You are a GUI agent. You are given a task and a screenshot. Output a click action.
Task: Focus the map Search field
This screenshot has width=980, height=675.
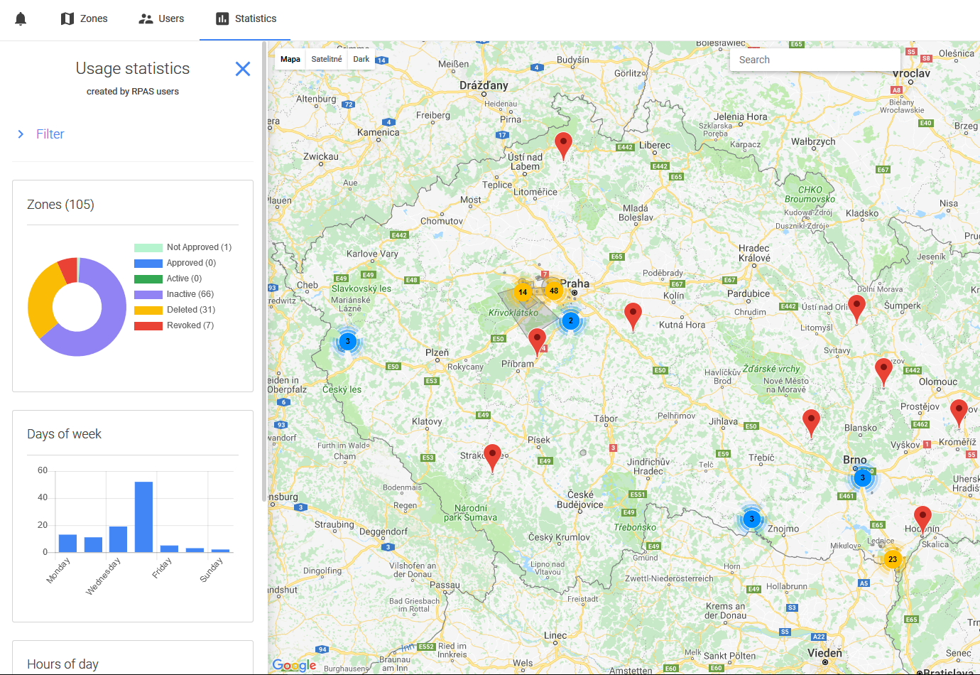815,60
